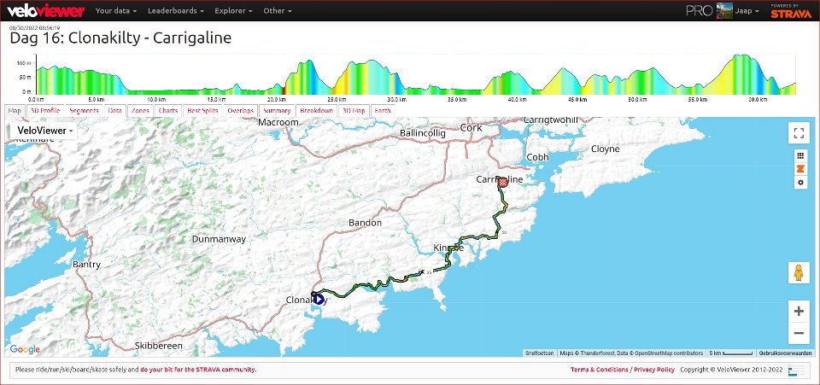Click the blue route start marker
820x385 pixels.
tap(318, 299)
